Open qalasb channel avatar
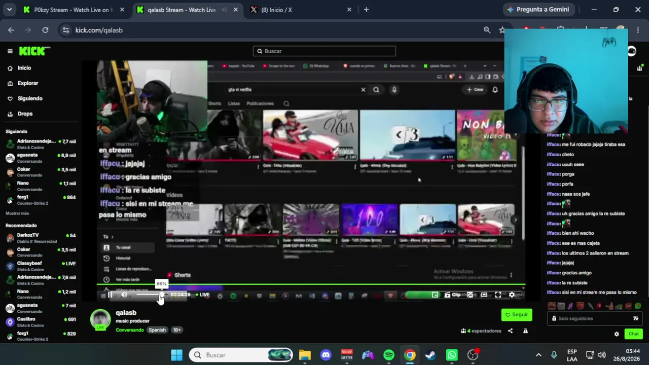 pos(100,319)
